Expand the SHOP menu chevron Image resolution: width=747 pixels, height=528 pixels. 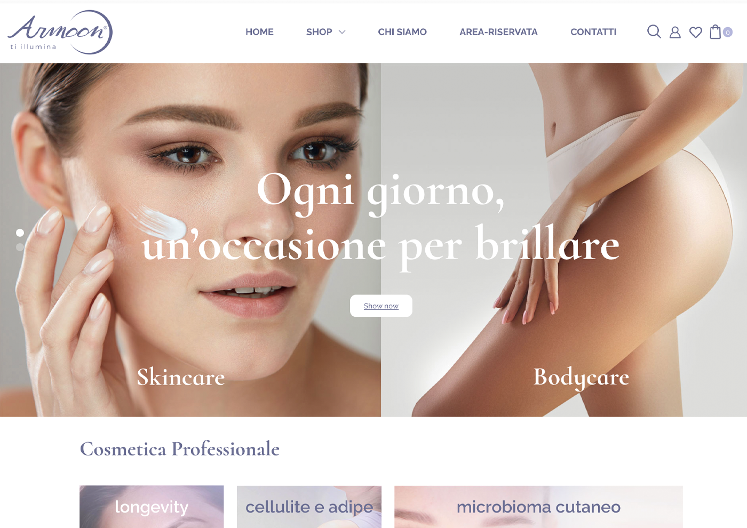point(342,32)
